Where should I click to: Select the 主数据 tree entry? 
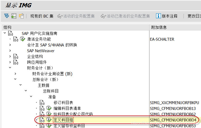click(44, 85)
